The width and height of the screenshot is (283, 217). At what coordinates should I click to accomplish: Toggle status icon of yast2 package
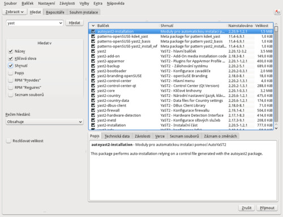(x=93, y=51)
